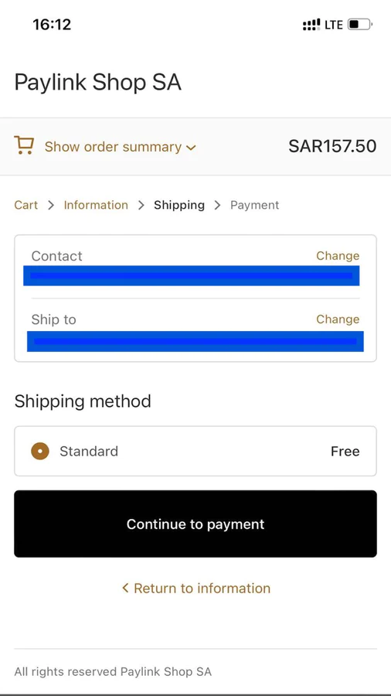This screenshot has height=696, width=391.
Task: Click the shopping cart icon
Action: (x=24, y=145)
